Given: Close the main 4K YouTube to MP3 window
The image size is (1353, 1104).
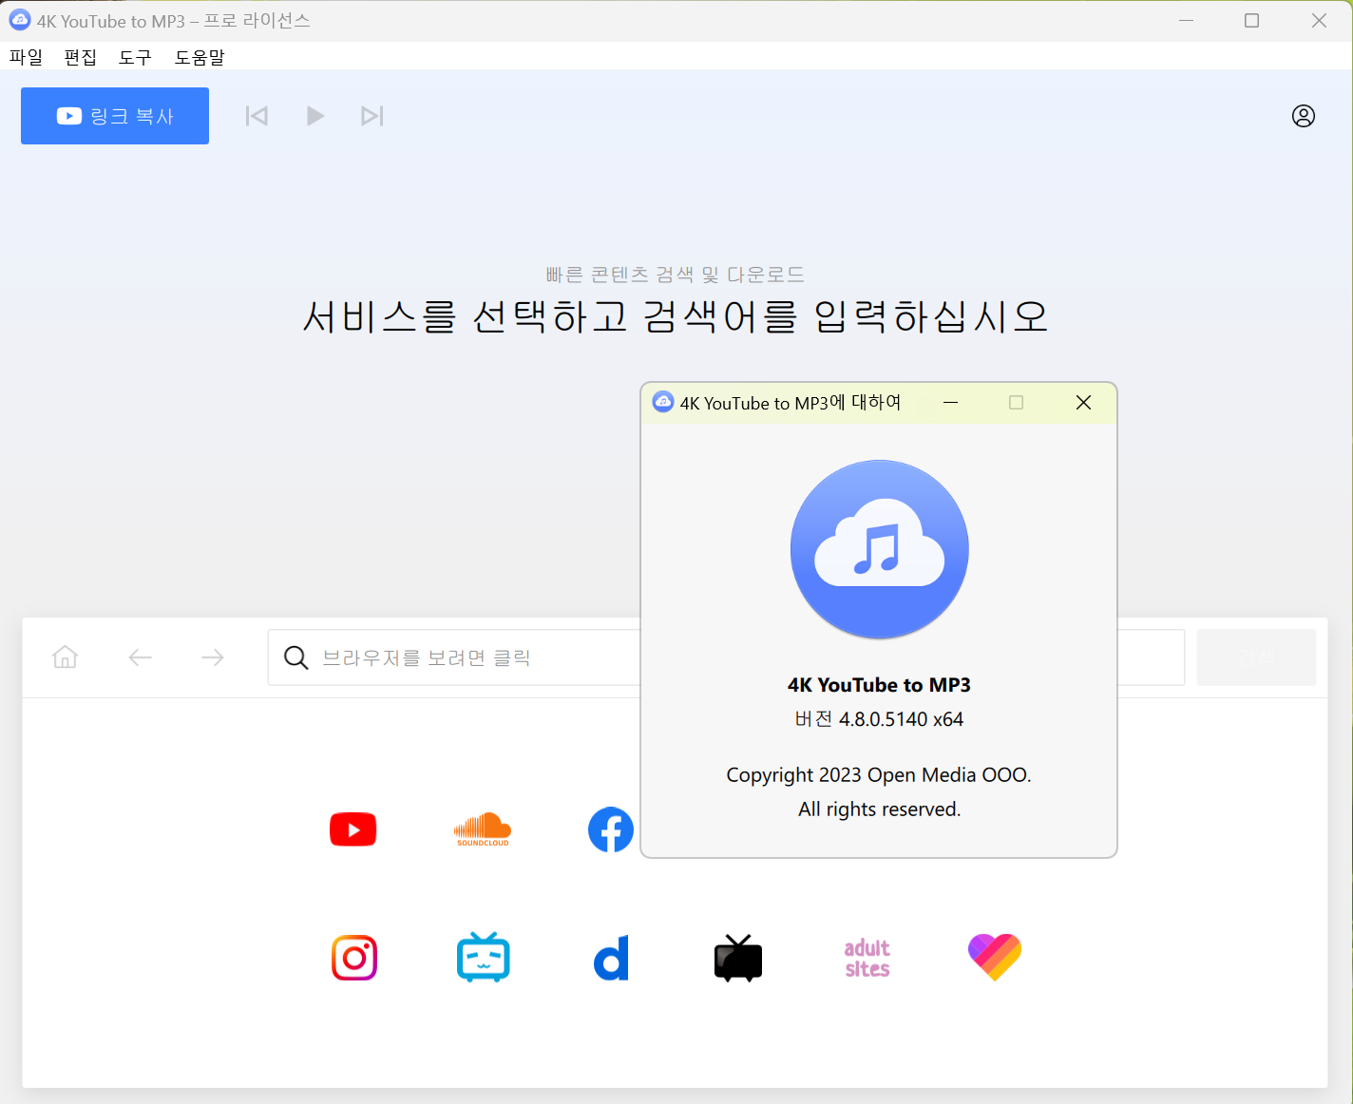Looking at the screenshot, I should point(1319,21).
